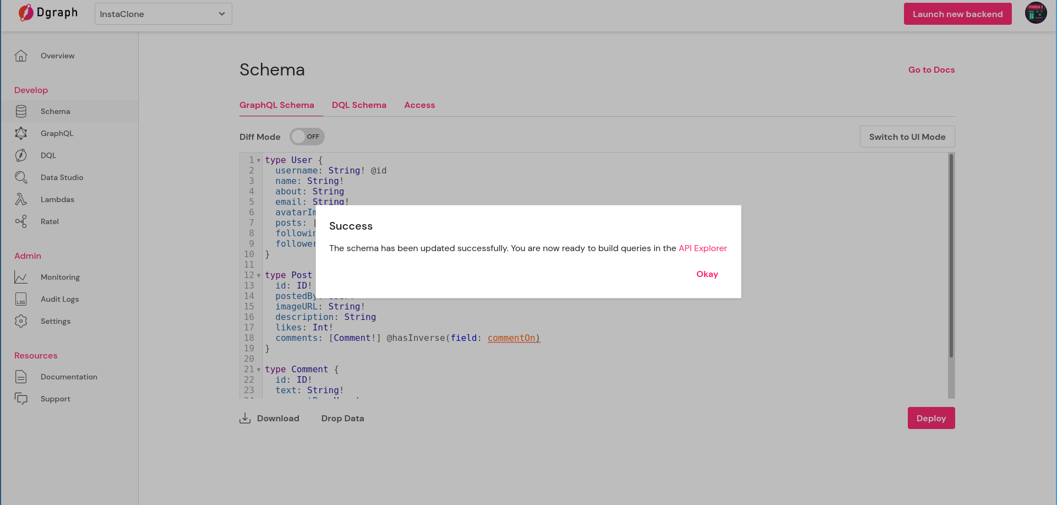Open the user avatar in top right
Viewport: 1057px width, 505px height.
(x=1036, y=13)
